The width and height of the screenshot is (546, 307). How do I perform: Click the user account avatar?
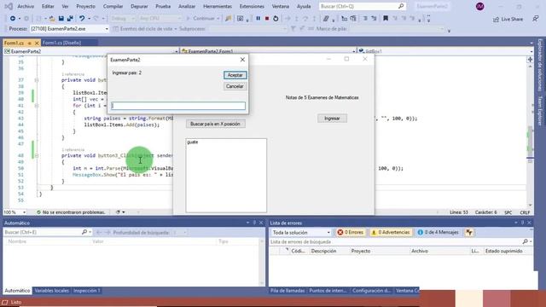479,6
